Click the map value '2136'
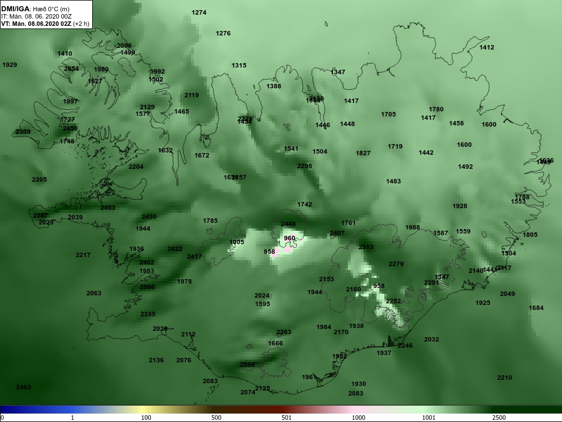Viewport: 562px width, 422px height. [156, 360]
